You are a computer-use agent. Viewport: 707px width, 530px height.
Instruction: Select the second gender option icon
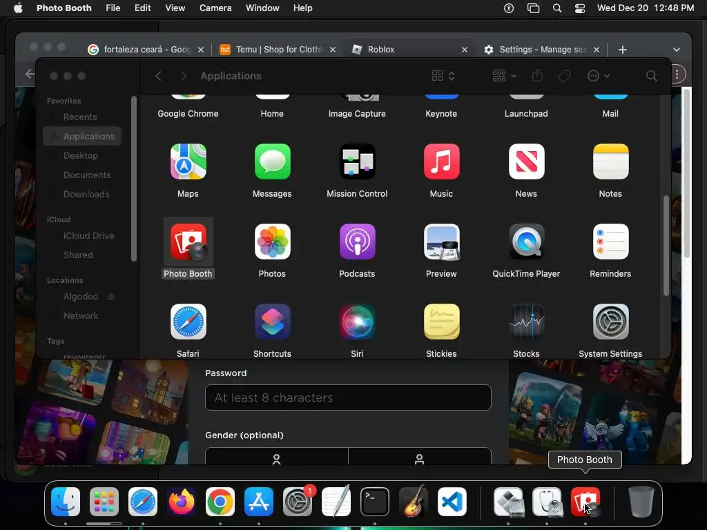(x=419, y=459)
